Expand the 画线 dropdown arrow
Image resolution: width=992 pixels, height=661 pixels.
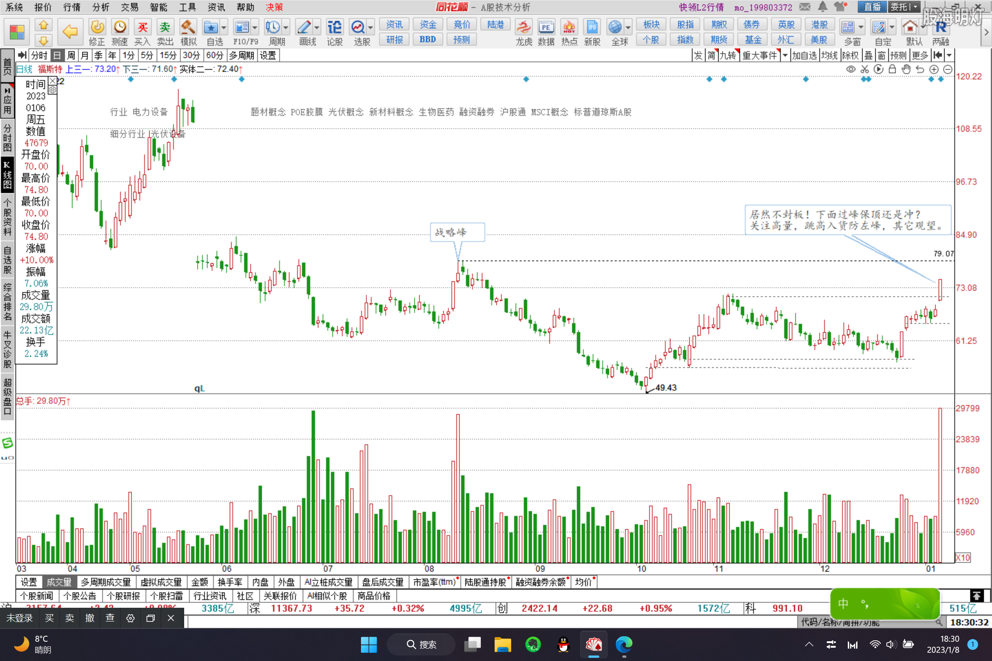coord(317,28)
